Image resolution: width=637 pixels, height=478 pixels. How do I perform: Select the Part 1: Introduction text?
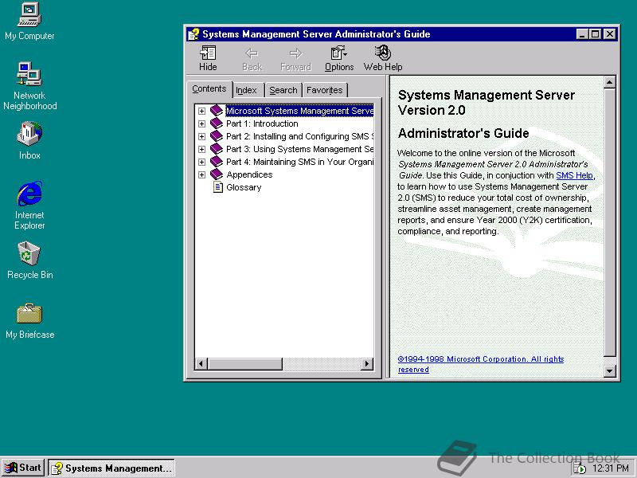pos(262,123)
